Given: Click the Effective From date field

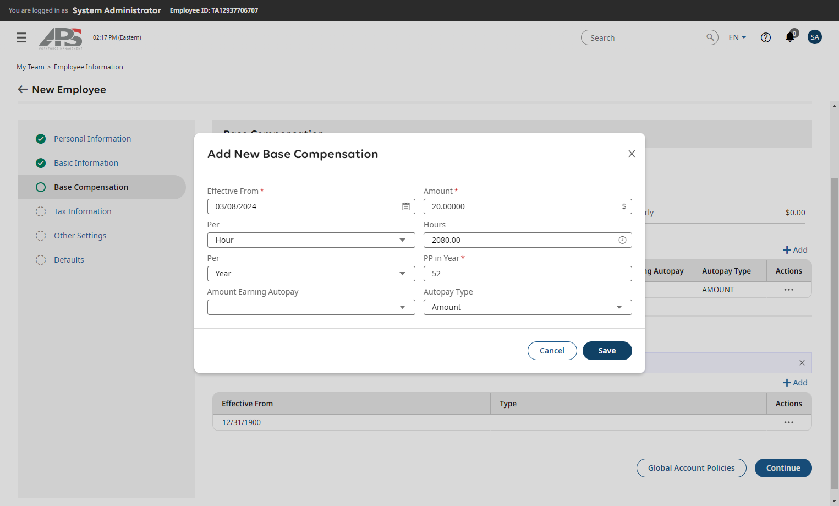Looking at the screenshot, I should [311, 206].
